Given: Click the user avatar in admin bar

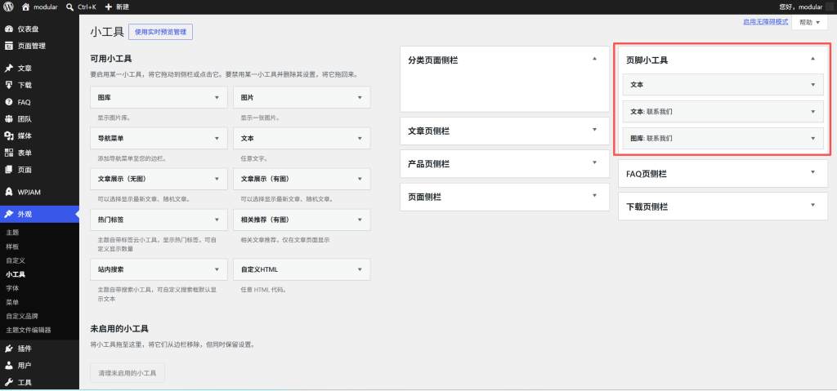Looking at the screenshot, I should coord(829,7).
